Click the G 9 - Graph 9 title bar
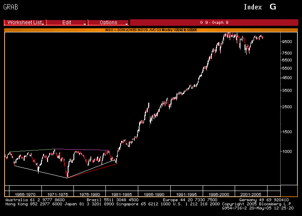Image resolution: width=302 pixels, height=216 pixels. [214, 23]
